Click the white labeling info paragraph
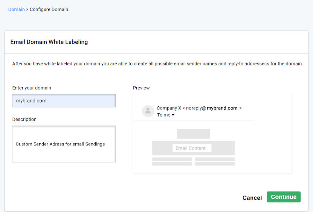The image size is (313, 212). 157,64
